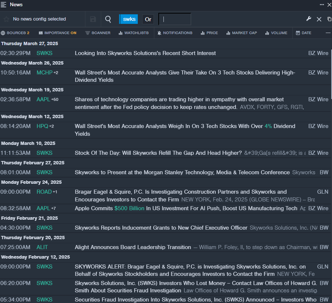Open Alight Board Leadership Transition headline
This screenshot has width=332, height=303.
coord(133,247)
